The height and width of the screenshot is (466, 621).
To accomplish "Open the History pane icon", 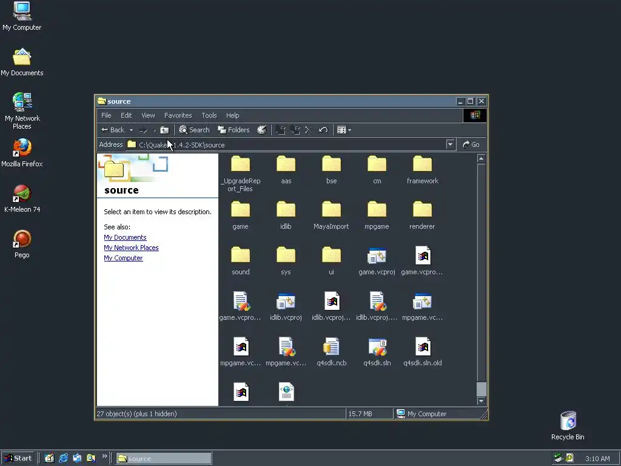I will 262,130.
